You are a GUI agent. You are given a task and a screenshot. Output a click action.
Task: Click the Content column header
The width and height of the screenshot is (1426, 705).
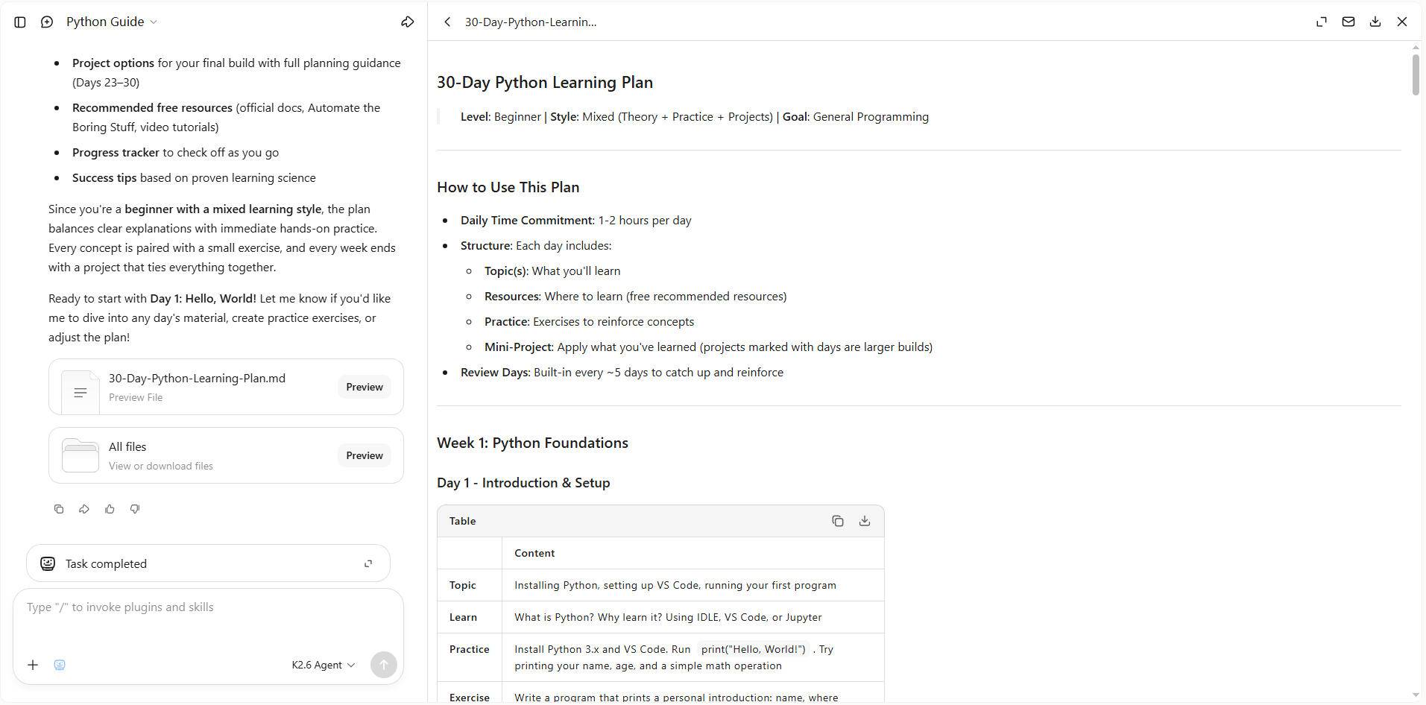(534, 553)
